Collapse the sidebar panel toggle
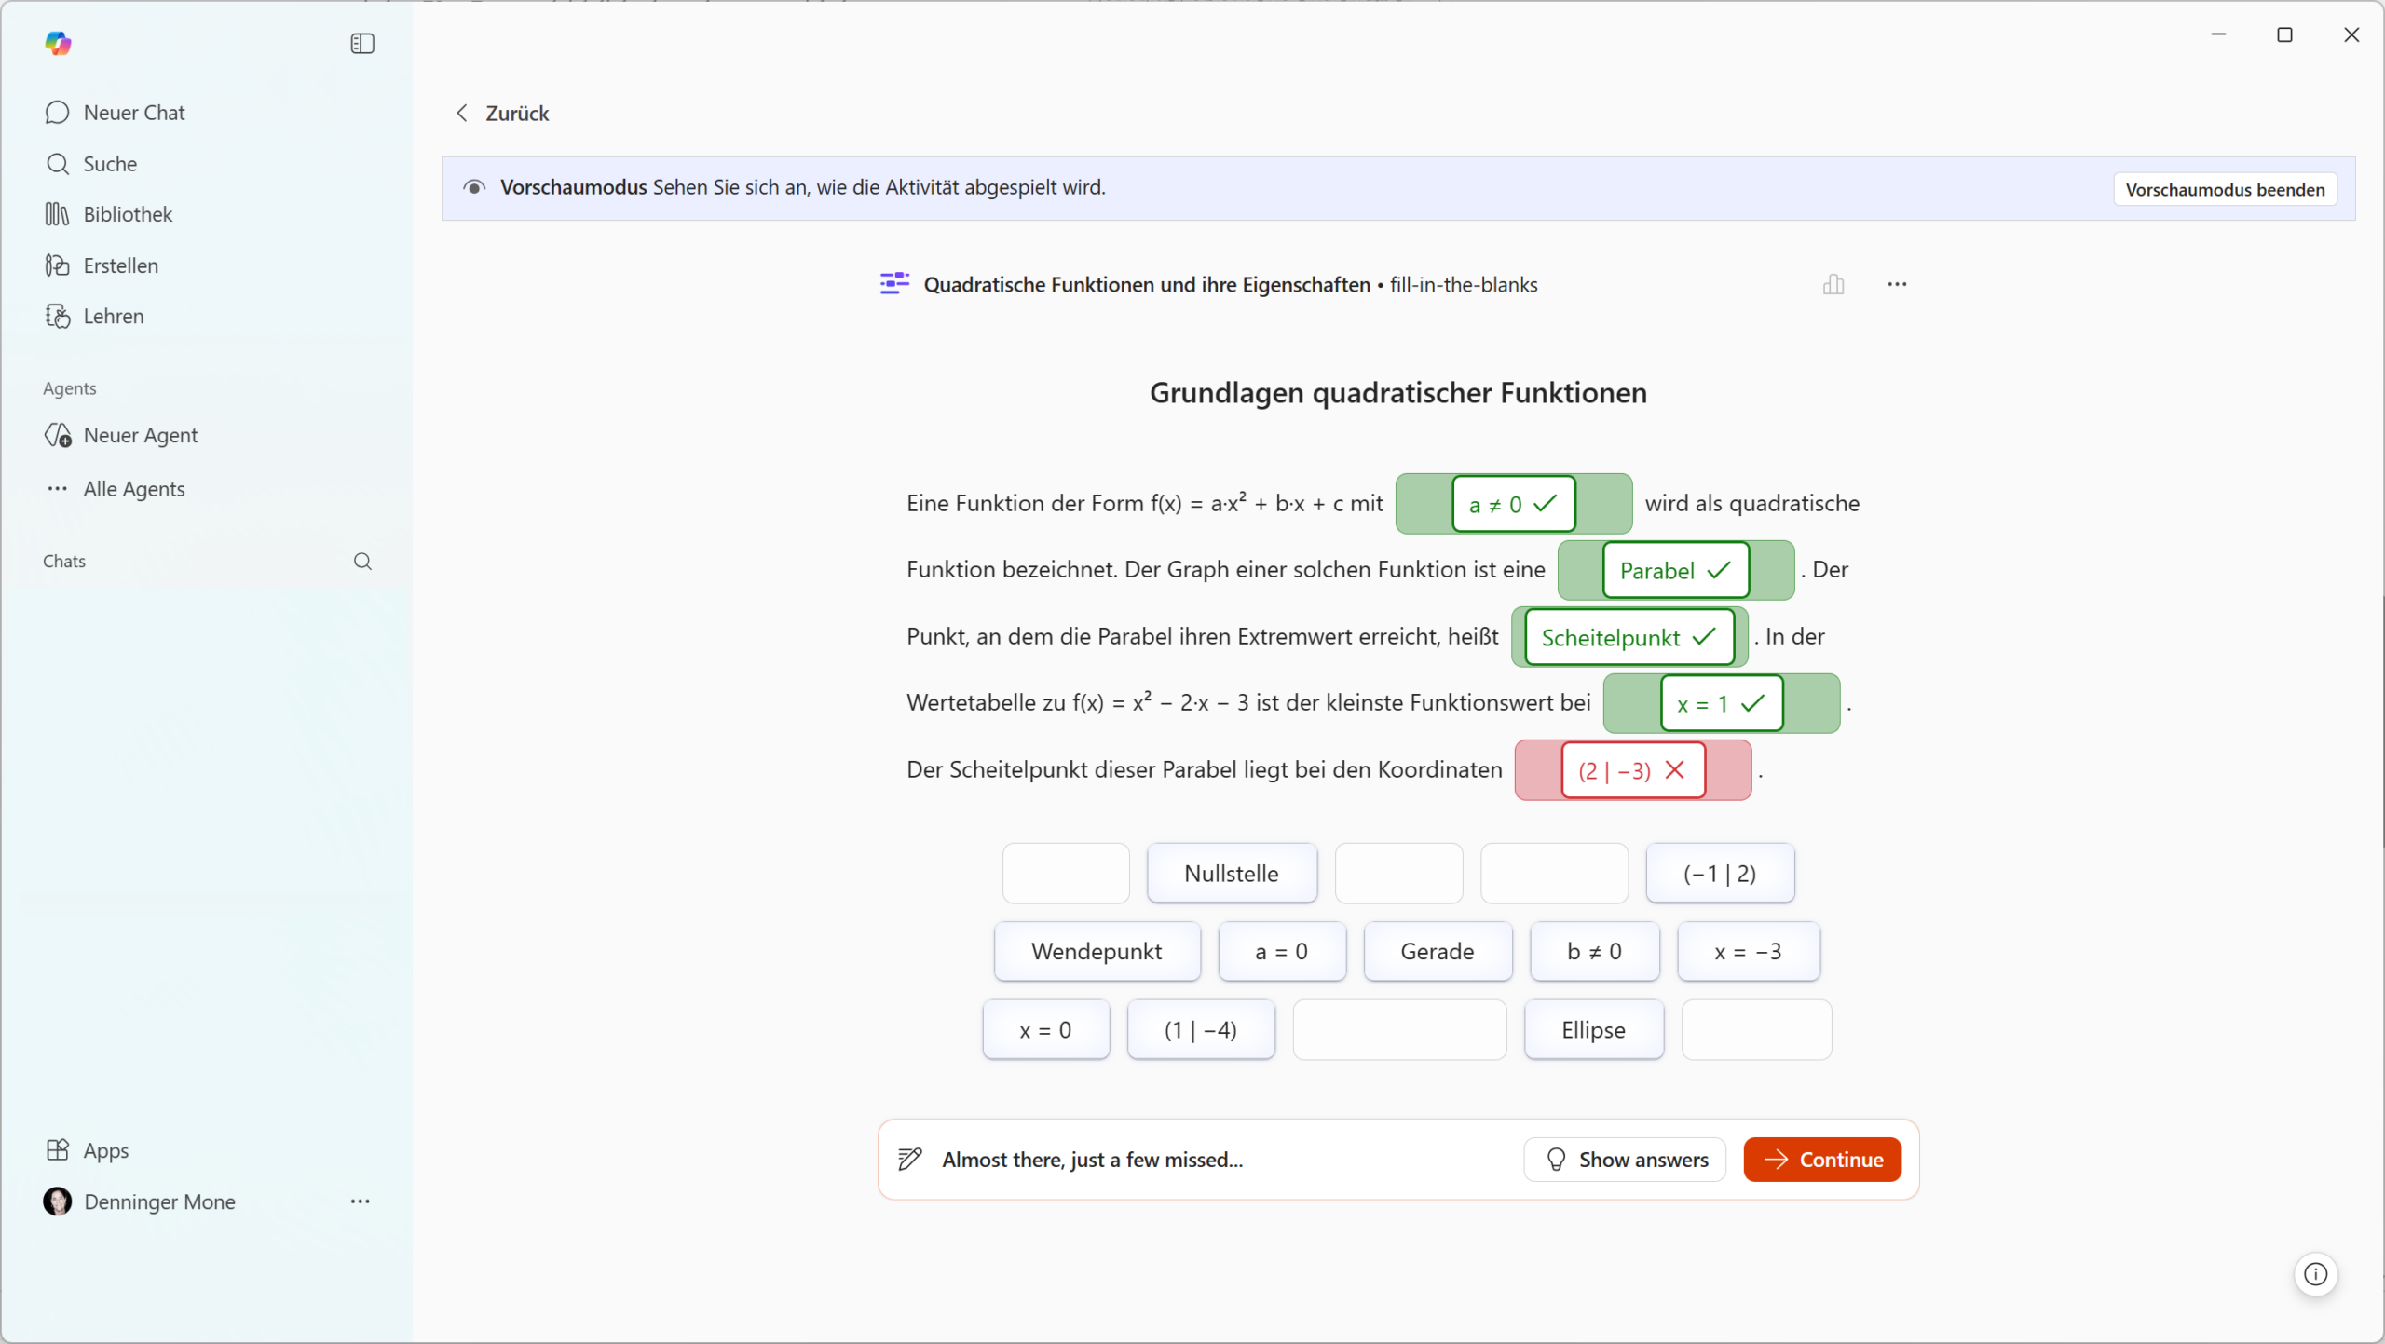 point(362,43)
